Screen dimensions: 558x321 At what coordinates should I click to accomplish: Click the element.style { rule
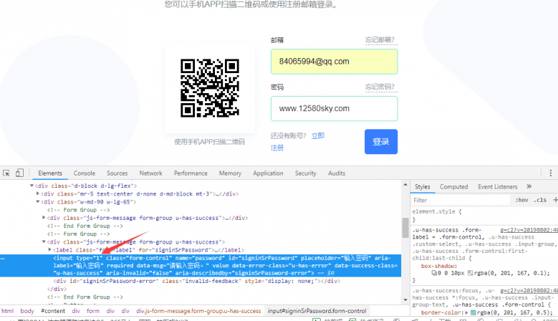click(x=437, y=211)
